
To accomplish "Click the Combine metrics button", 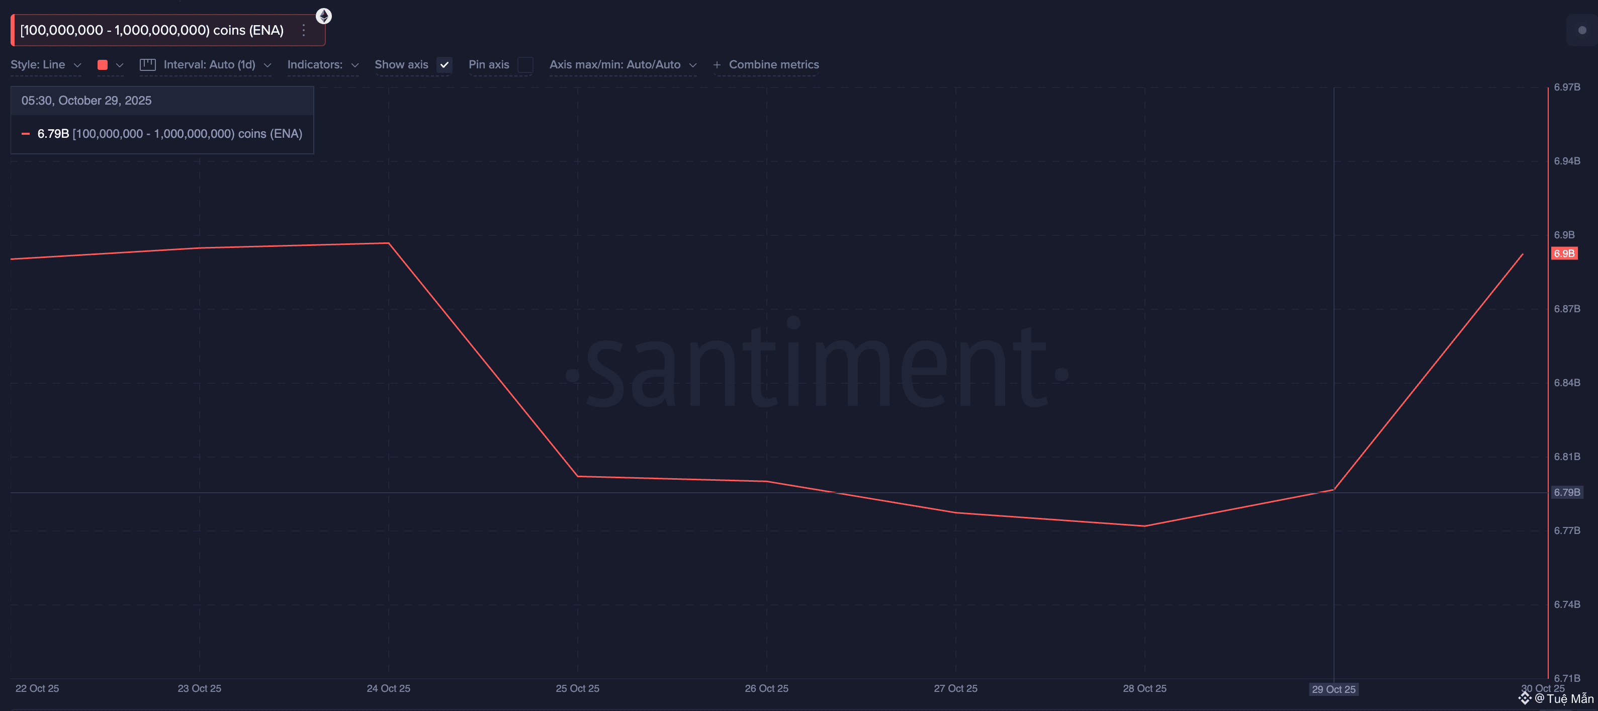I will click(773, 64).
